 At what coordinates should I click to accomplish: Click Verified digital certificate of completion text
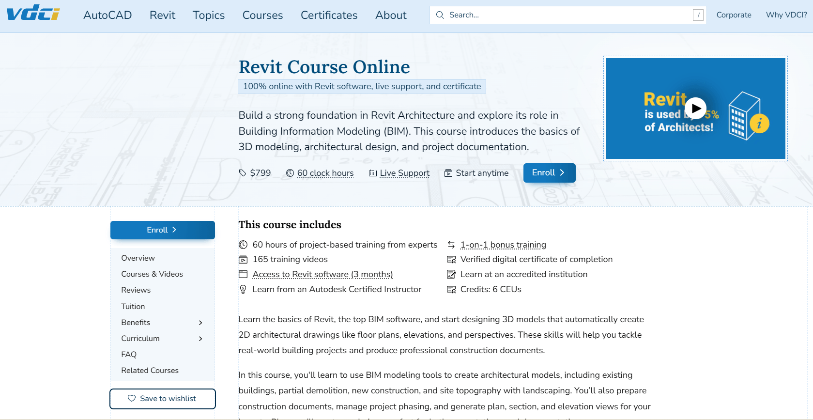tap(537, 259)
